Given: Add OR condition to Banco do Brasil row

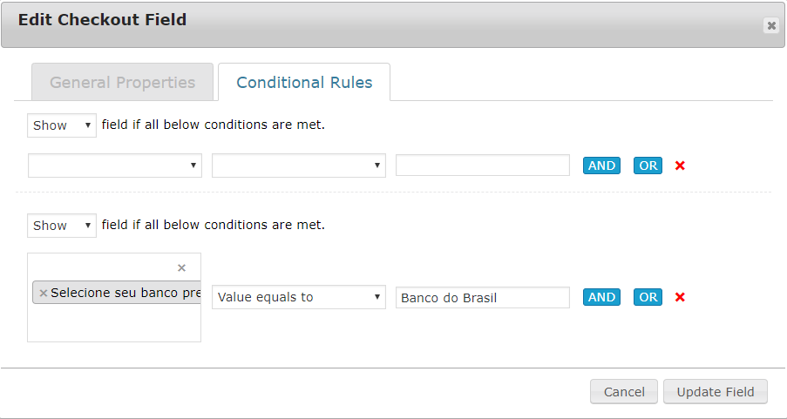Looking at the screenshot, I should coord(648,297).
